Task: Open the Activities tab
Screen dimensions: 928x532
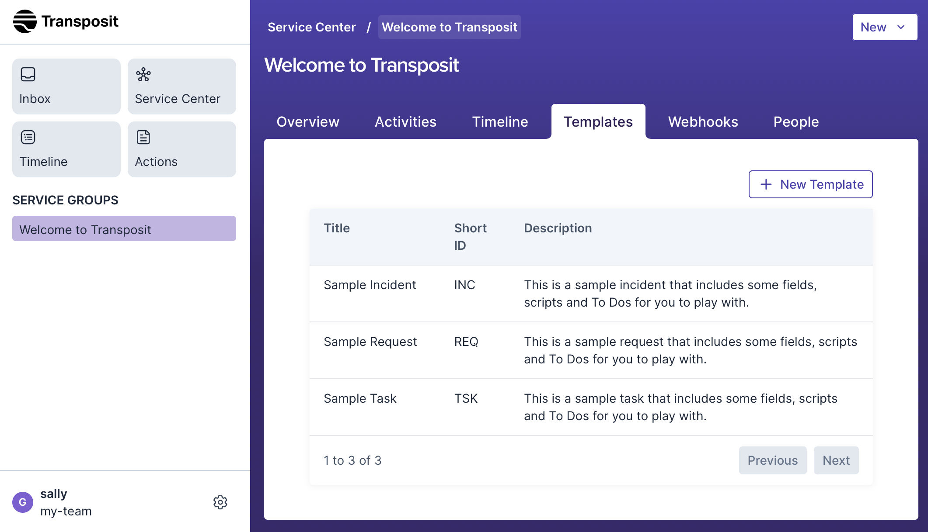Action: point(405,122)
